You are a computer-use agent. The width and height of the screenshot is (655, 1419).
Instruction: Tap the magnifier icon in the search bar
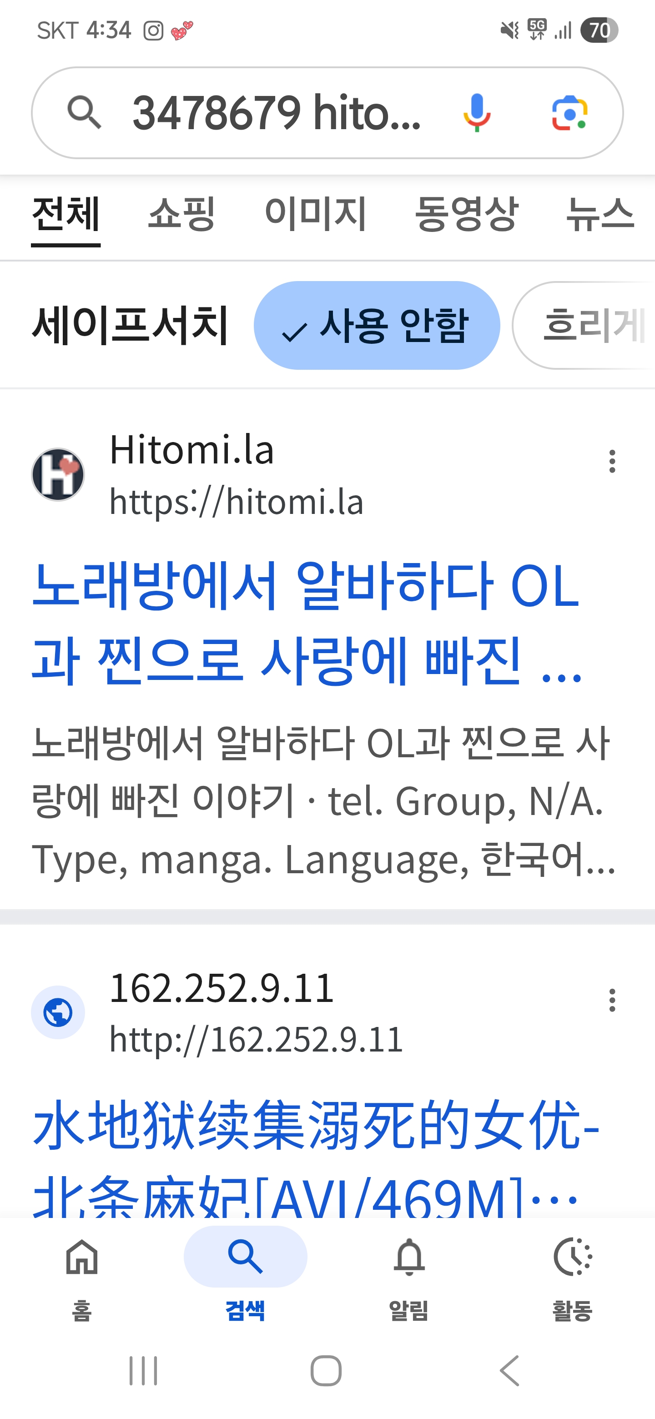coord(84,112)
